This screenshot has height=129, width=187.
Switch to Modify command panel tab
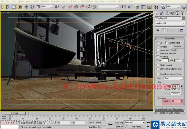tap(162, 13)
